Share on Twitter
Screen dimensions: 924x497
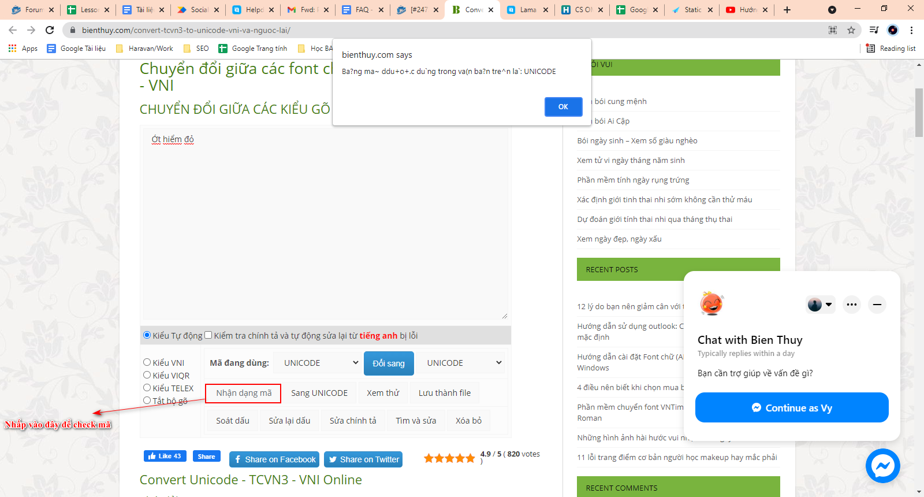(x=363, y=459)
